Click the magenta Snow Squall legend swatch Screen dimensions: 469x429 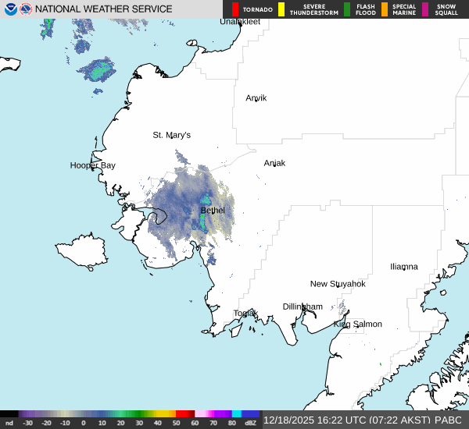(x=425, y=9)
